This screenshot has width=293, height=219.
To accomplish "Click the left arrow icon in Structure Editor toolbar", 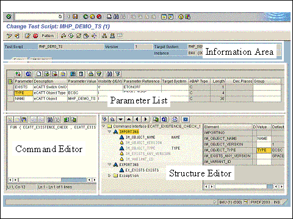I will click(x=137, y=119).
